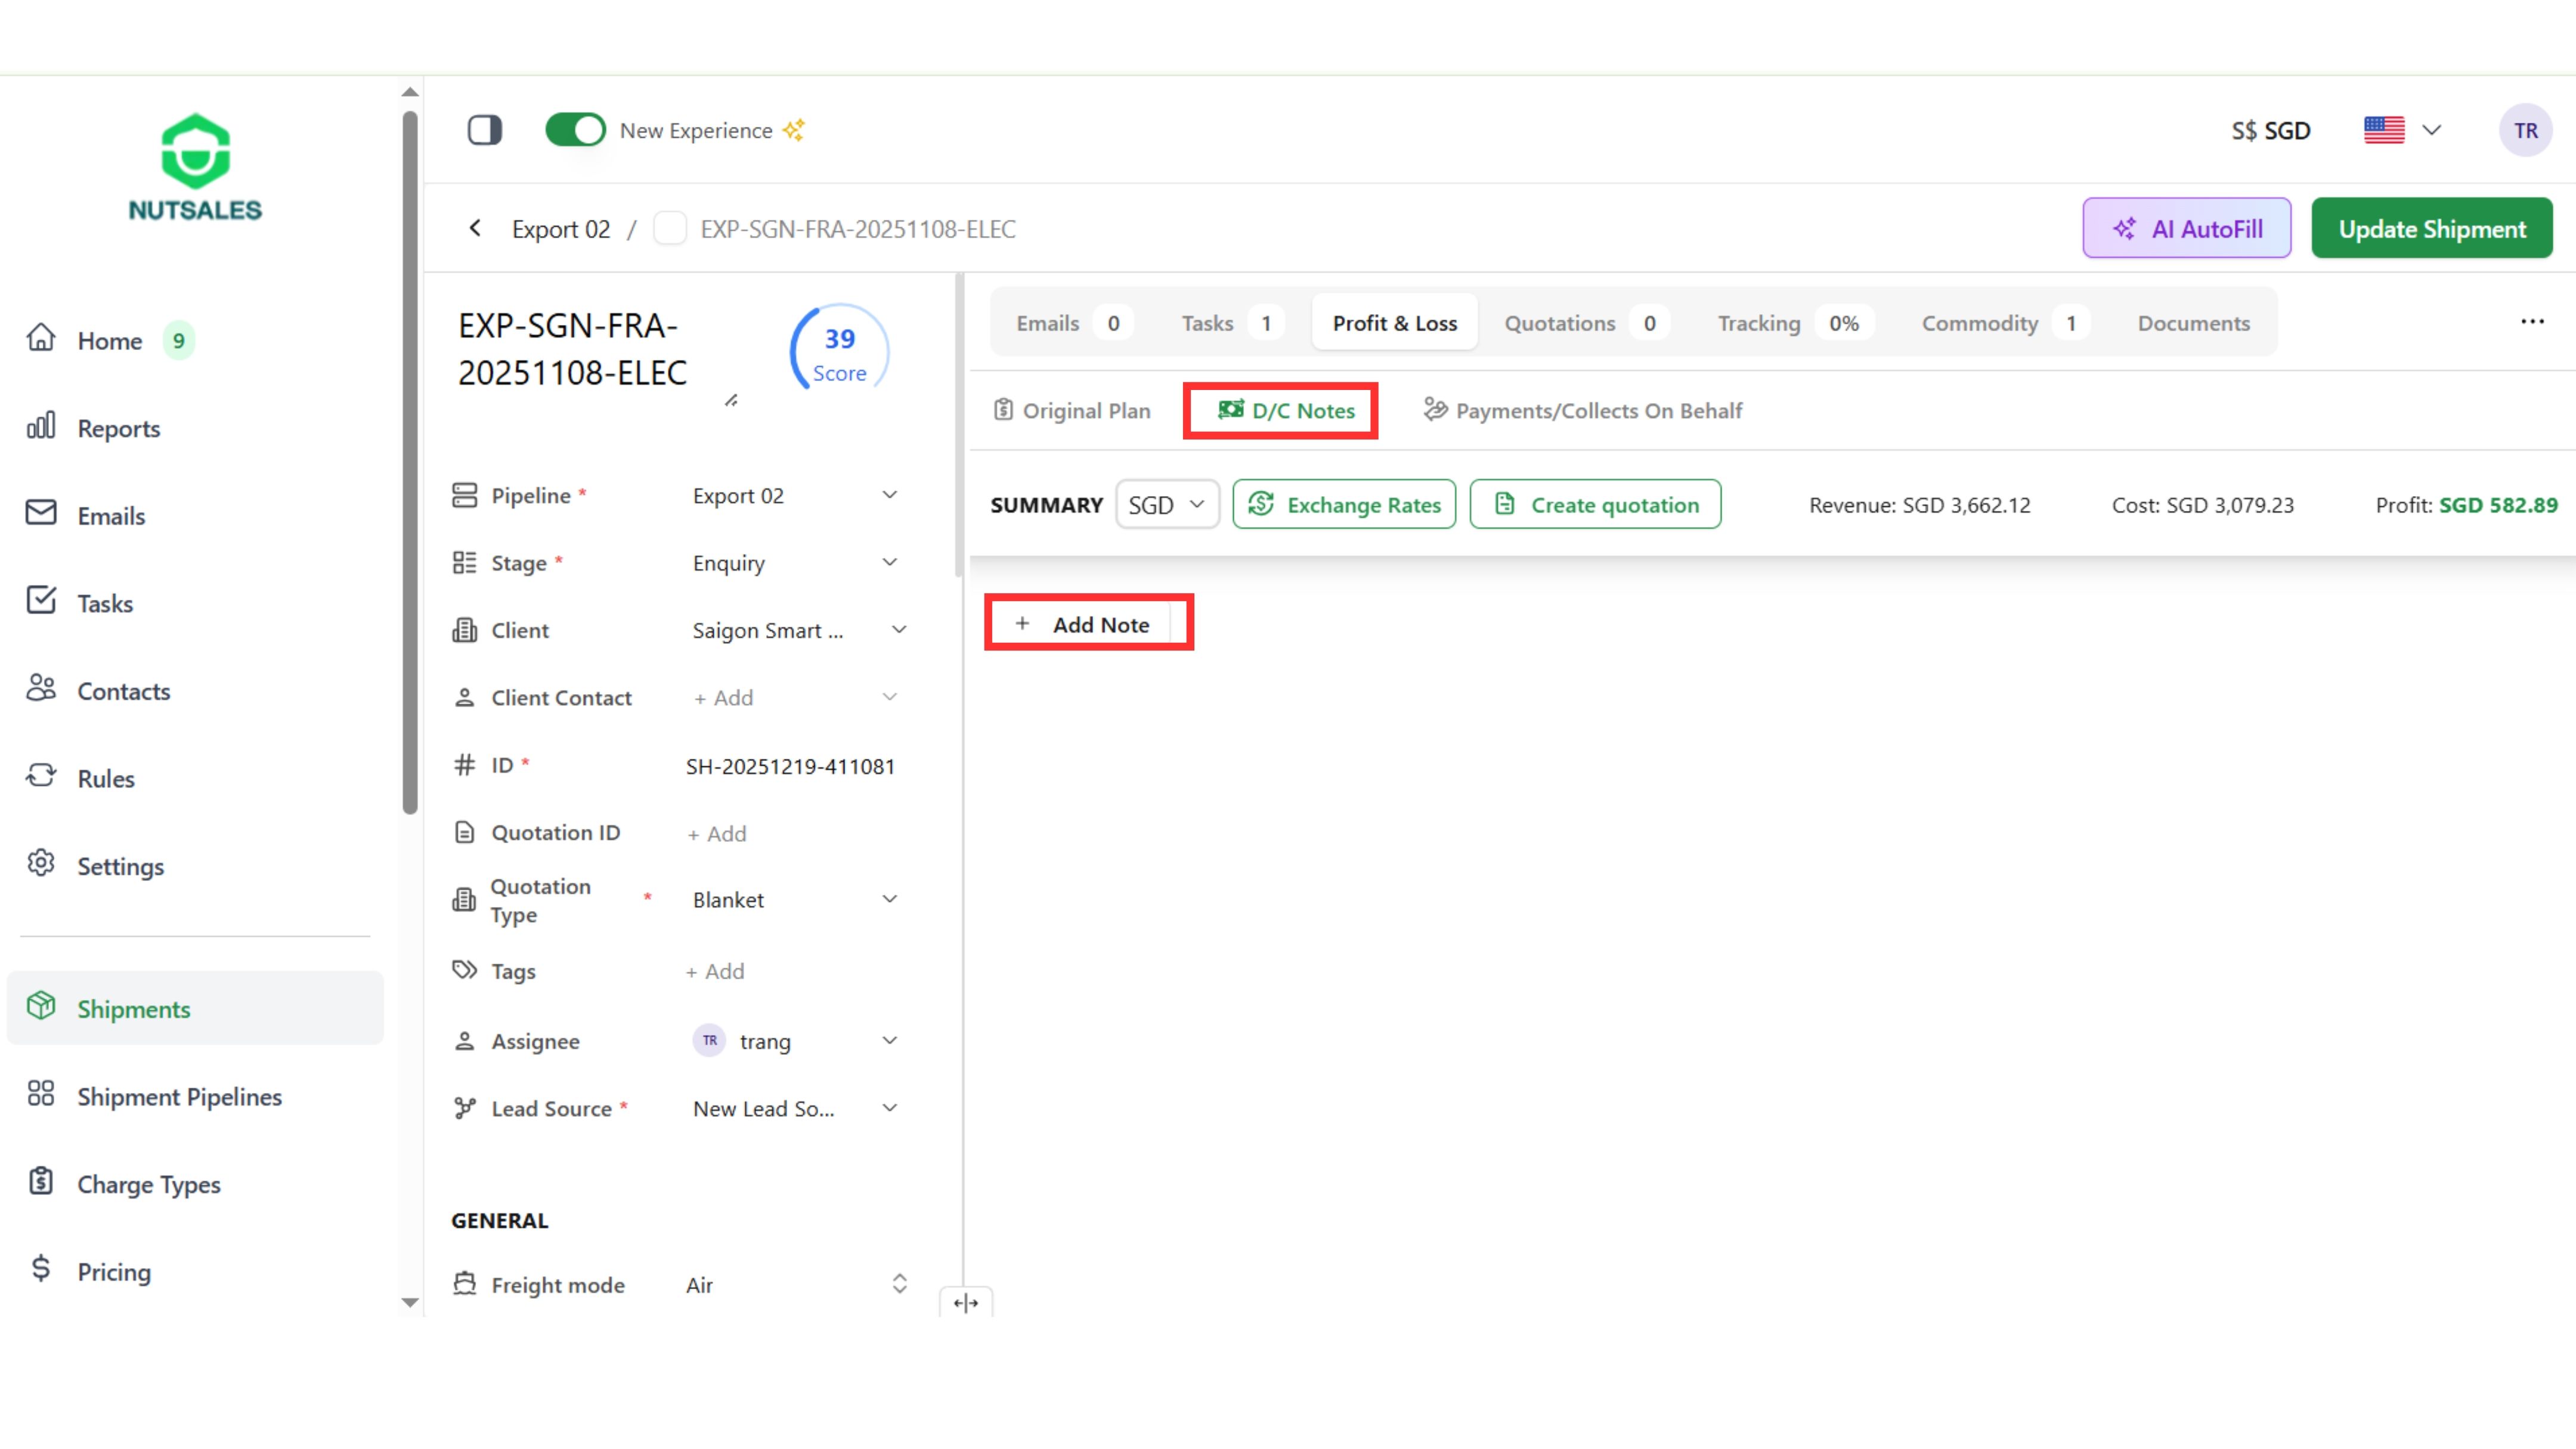Open the language flag dropdown
The width and height of the screenshot is (2576, 1449).
click(x=2402, y=130)
